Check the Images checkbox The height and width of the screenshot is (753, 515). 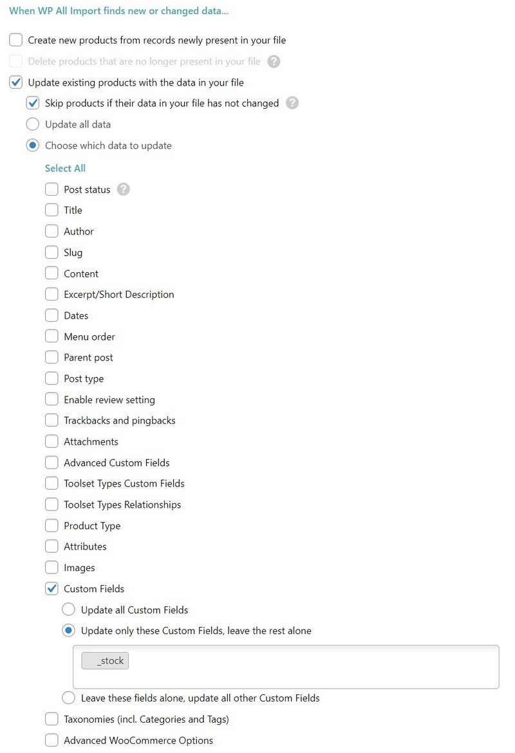tap(51, 568)
